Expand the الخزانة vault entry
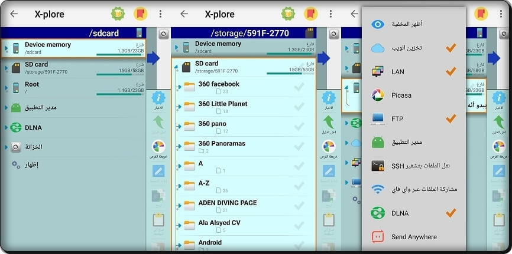Viewport: 512px width, 254px height. 6,147
